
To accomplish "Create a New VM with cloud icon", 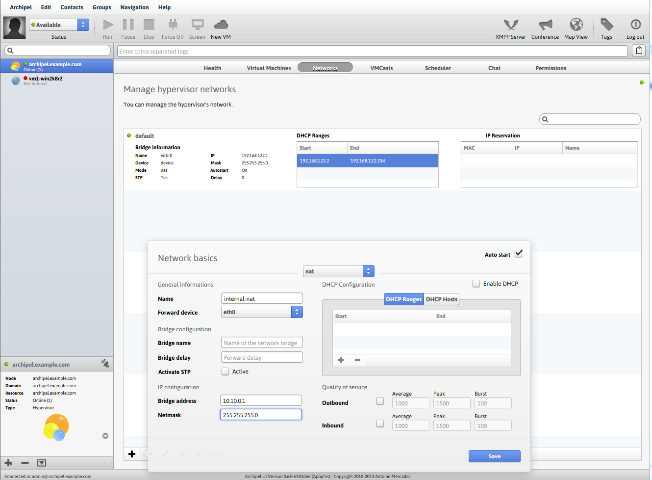I will [x=221, y=25].
